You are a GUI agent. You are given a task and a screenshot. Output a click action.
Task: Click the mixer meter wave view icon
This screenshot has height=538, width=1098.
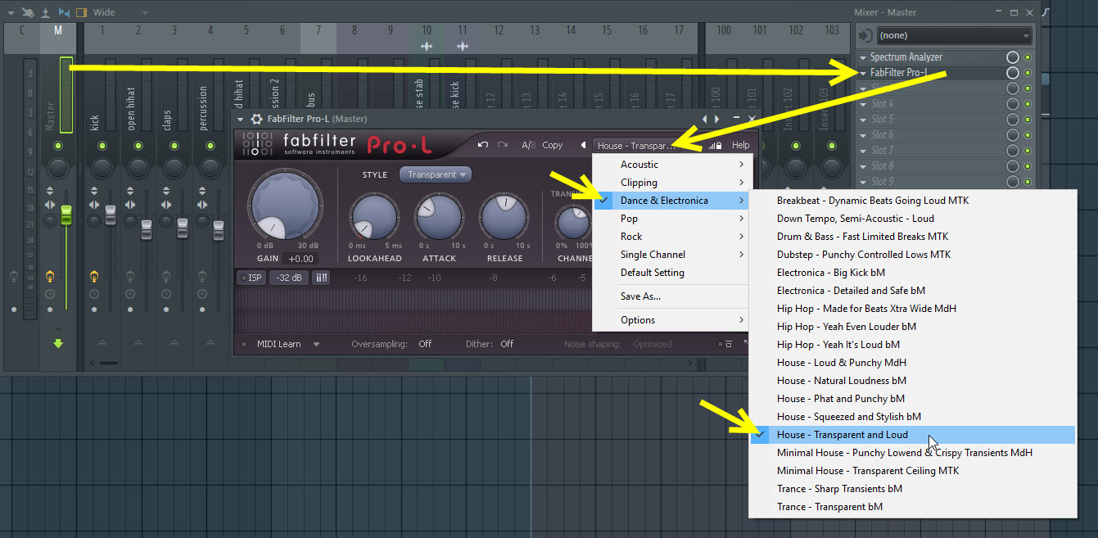65,12
